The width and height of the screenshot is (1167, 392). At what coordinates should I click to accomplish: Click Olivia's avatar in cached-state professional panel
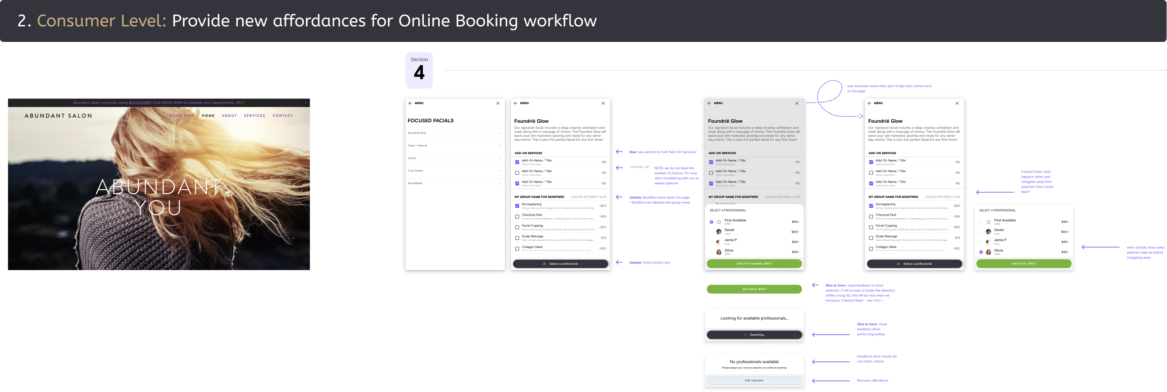click(x=989, y=252)
